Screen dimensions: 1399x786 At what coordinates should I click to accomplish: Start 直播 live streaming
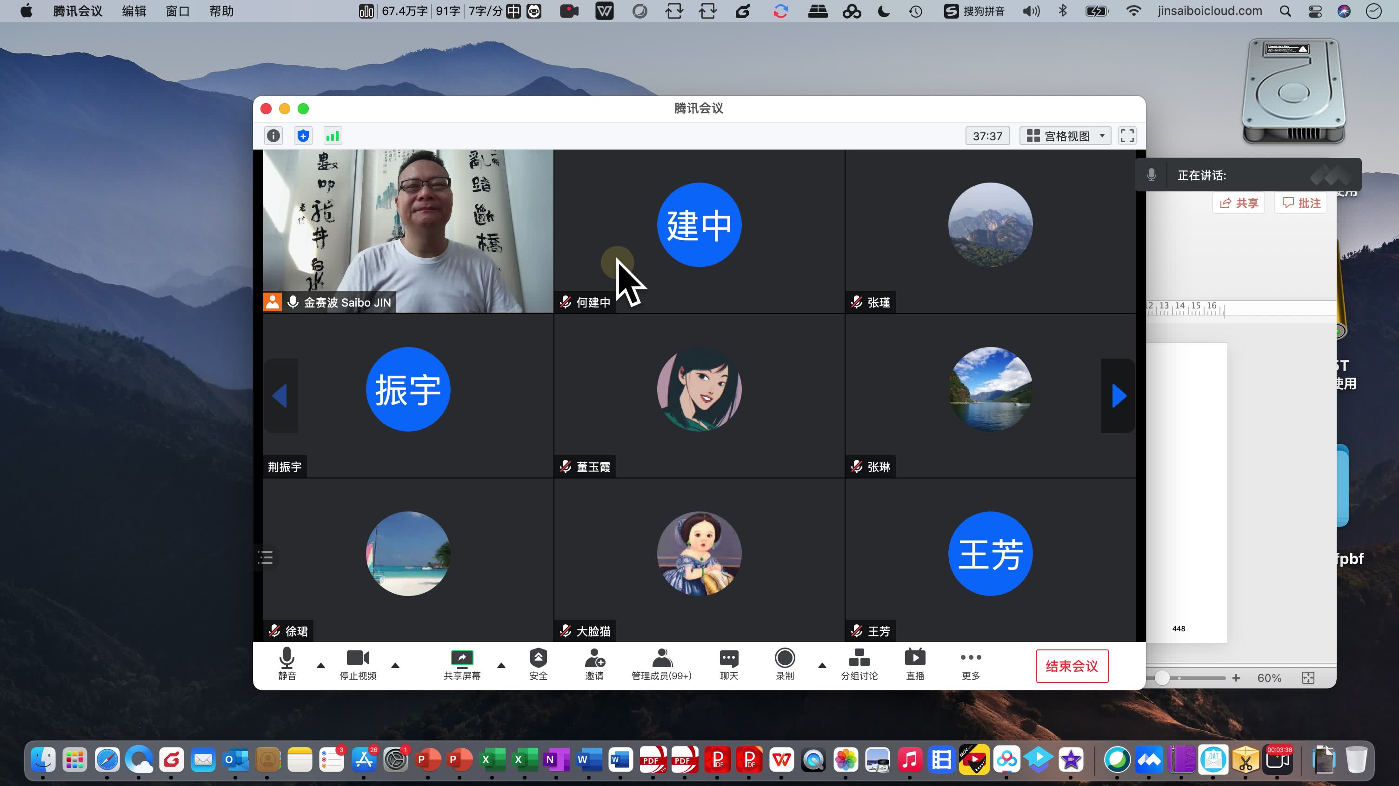click(915, 664)
